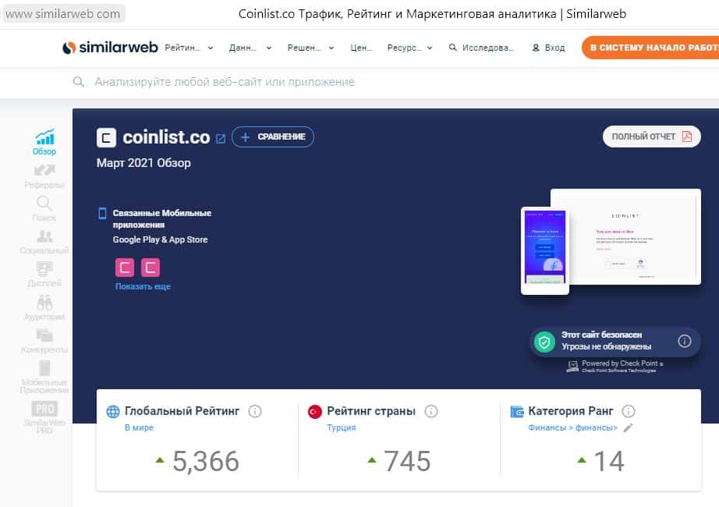This screenshot has width=719, height=507.
Task: Open the Audience binoculars icon
Action: tap(44, 303)
